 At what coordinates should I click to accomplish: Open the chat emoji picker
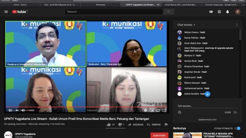pyautogui.click(x=180, y=112)
